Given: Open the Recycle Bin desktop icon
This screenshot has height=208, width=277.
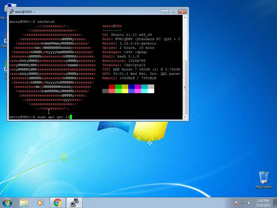Looking at the screenshot, I should 263,180.
